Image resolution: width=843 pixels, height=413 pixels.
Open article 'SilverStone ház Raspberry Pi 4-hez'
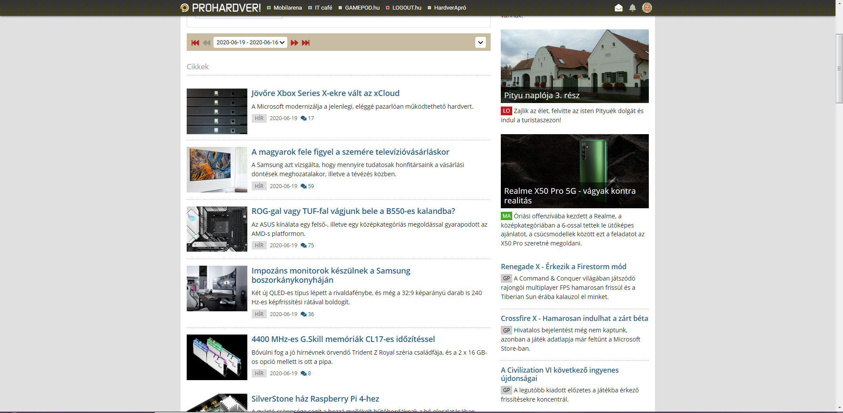pos(315,399)
